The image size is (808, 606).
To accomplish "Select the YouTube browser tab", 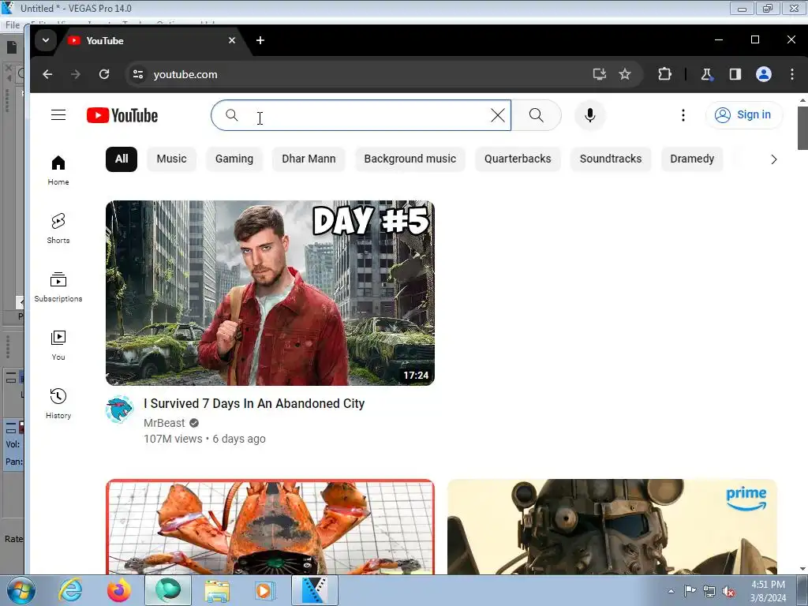I will click(x=149, y=40).
